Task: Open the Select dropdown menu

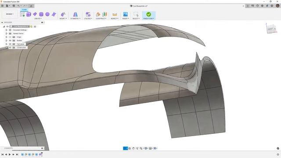Action: point(136,18)
